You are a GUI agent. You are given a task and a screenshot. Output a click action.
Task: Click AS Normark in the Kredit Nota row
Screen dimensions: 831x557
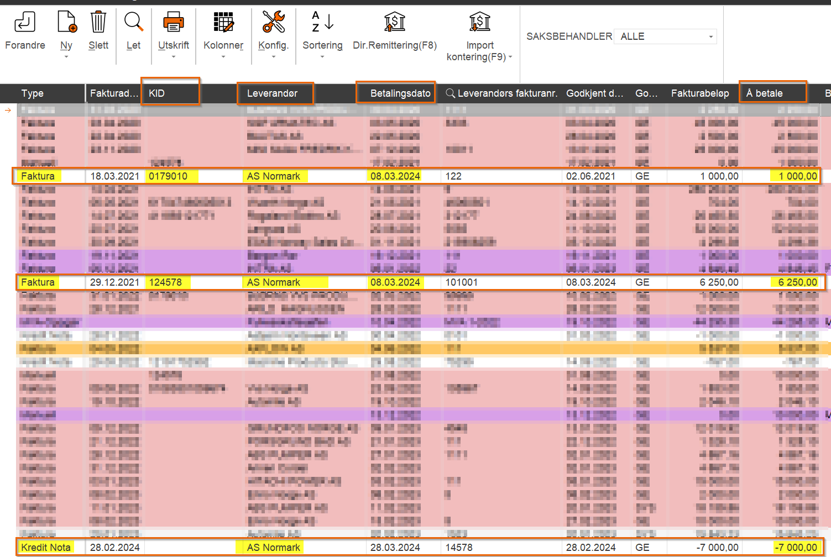pyautogui.click(x=274, y=548)
